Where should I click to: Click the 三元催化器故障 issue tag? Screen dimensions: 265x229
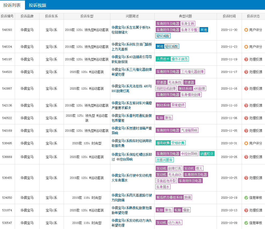click(192, 72)
